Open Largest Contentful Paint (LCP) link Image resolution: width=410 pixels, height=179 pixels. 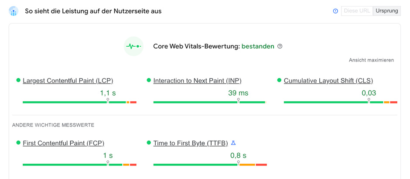(x=68, y=81)
